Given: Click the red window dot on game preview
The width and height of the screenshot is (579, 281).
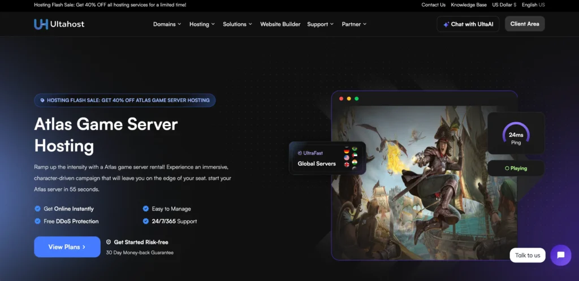Looking at the screenshot, I should (x=341, y=99).
